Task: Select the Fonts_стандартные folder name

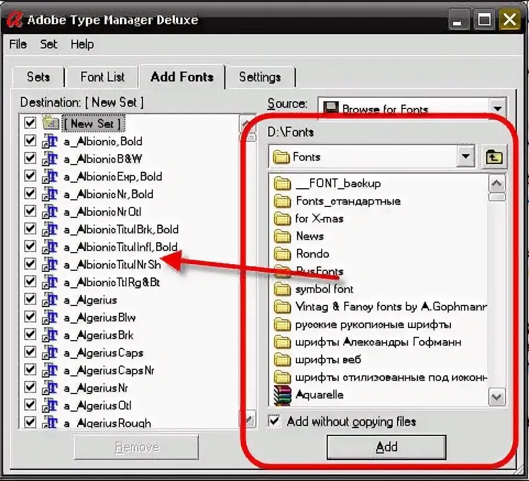Action: tap(348, 201)
